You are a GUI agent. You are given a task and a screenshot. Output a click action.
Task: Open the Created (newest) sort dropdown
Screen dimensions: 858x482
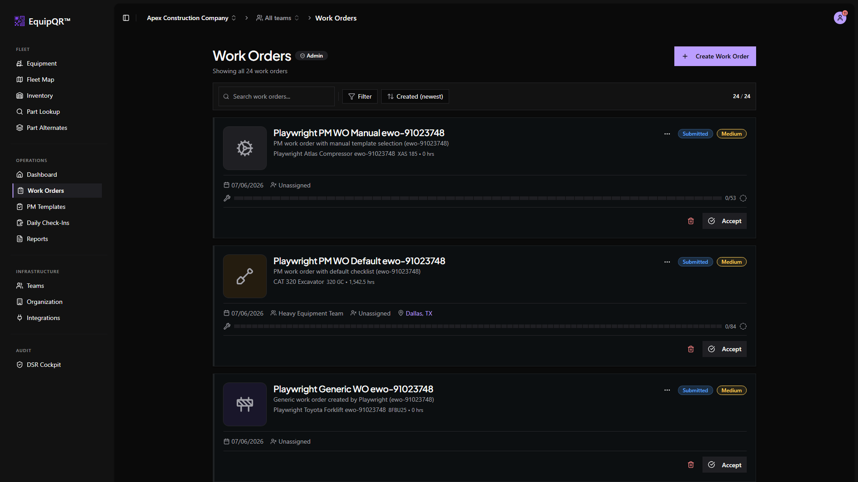415,96
